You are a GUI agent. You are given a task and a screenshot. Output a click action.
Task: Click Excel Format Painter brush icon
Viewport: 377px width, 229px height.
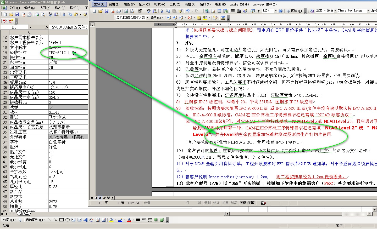point(85,14)
